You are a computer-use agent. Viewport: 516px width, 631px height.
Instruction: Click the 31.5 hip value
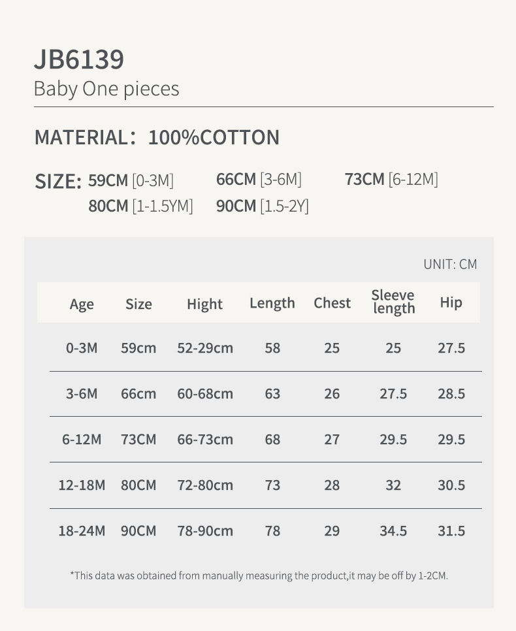coord(451,531)
